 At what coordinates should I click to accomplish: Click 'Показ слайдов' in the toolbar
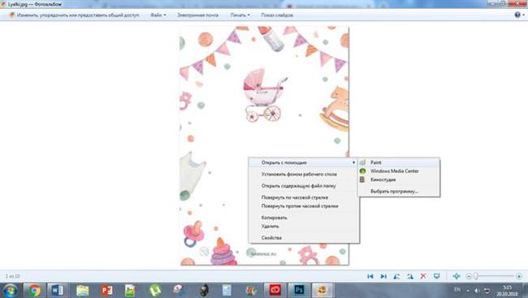(277, 15)
